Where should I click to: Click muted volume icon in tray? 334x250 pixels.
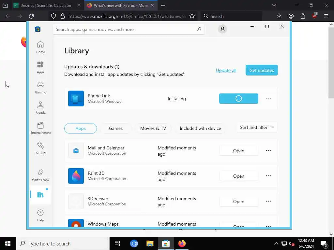pyautogui.click(x=292, y=243)
